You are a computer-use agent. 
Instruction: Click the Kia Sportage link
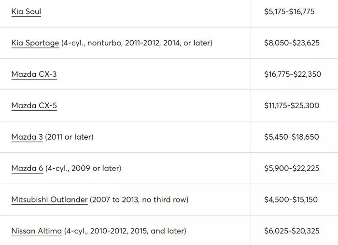coord(35,43)
